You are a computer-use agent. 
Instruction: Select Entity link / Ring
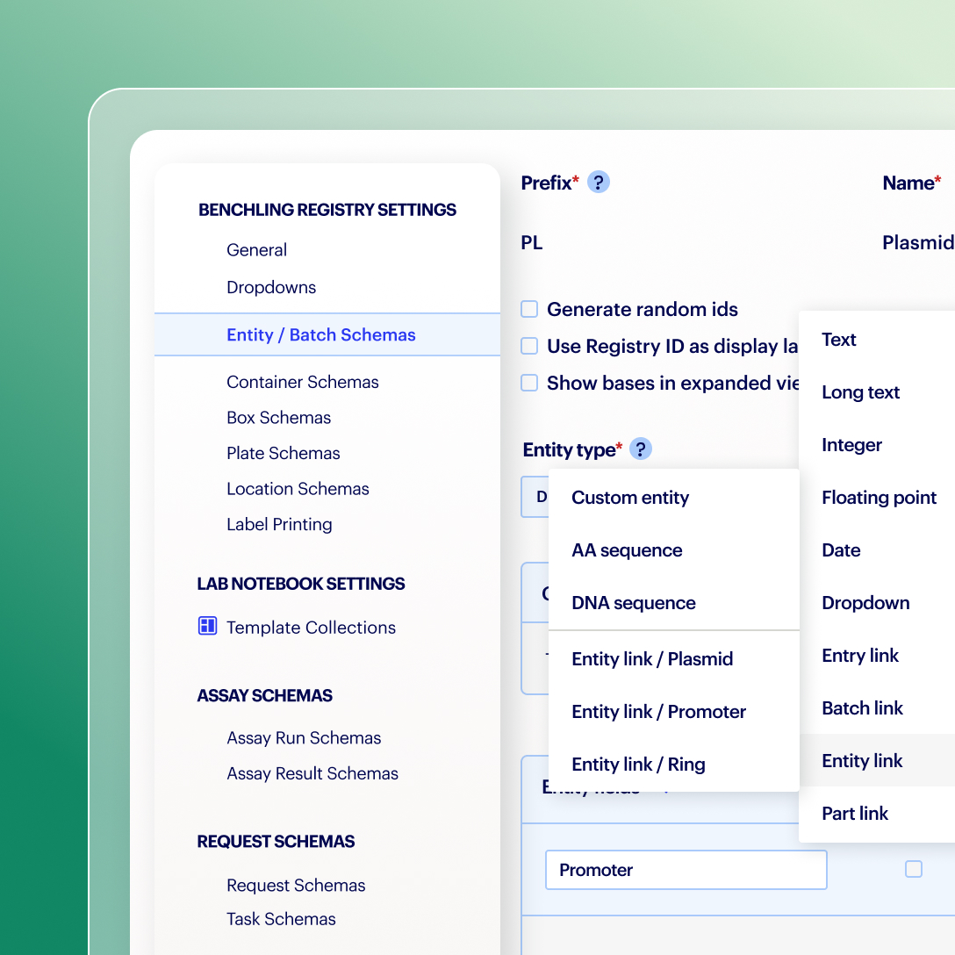[673, 765]
